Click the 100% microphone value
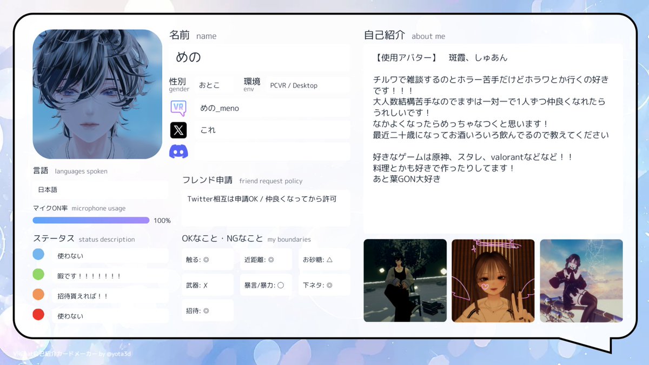649x365 pixels. click(x=162, y=221)
